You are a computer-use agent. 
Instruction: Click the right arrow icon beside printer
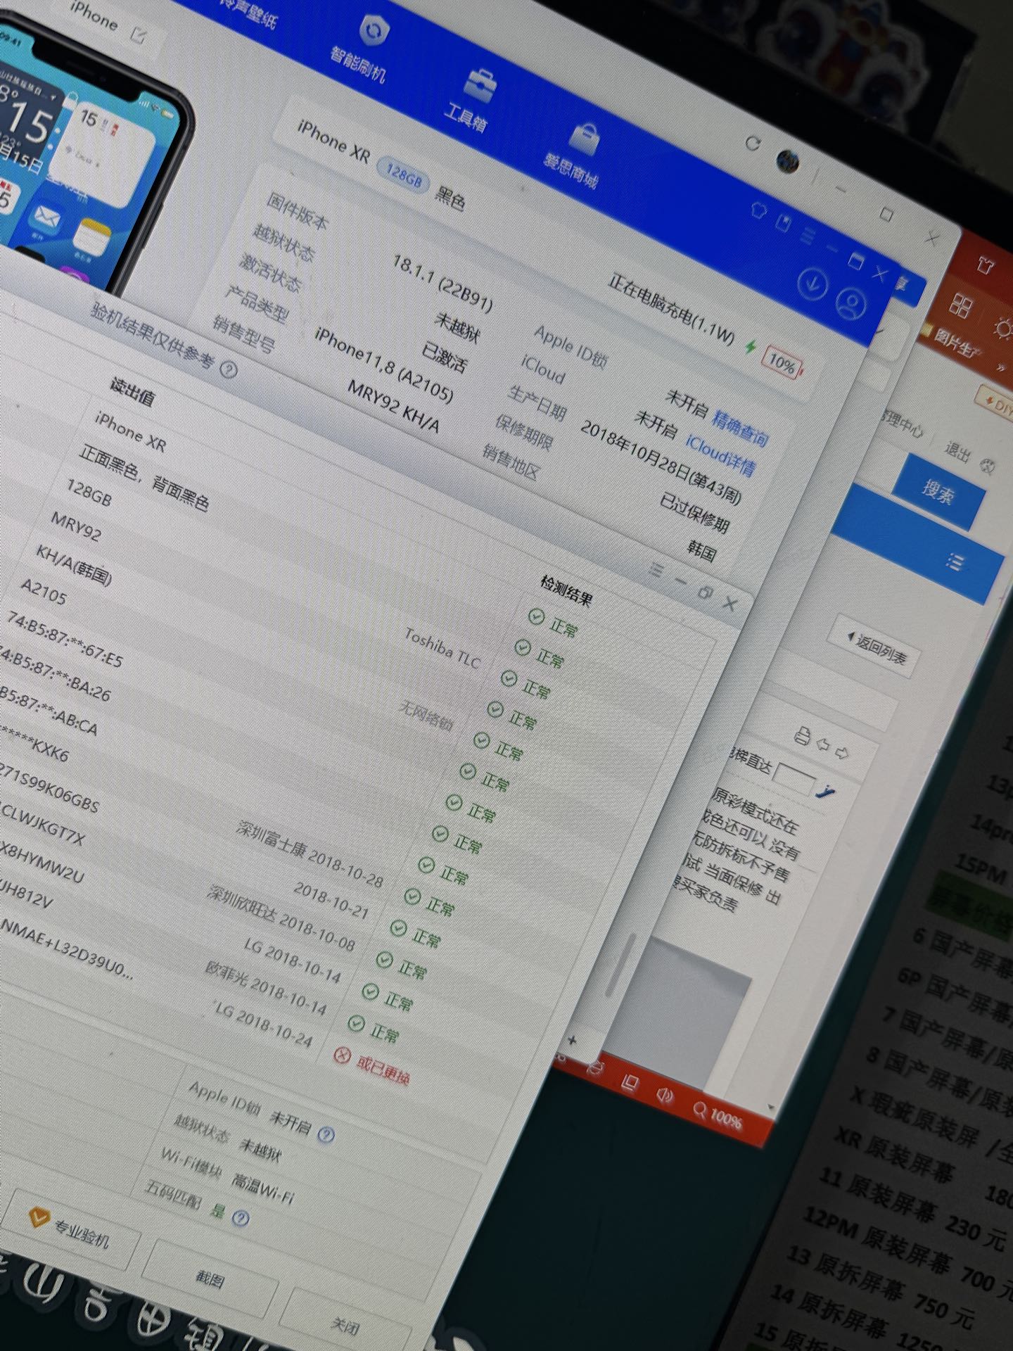[x=841, y=754]
